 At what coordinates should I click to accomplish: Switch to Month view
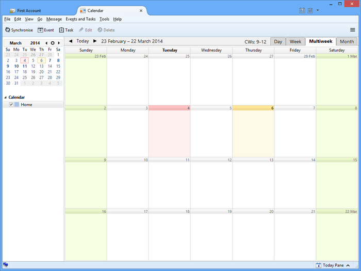(x=347, y=41)
